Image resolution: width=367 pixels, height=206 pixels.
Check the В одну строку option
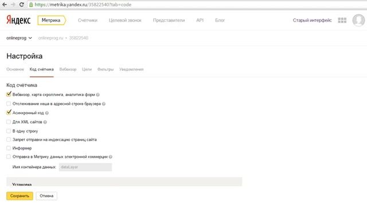click(x=9, y=131)
